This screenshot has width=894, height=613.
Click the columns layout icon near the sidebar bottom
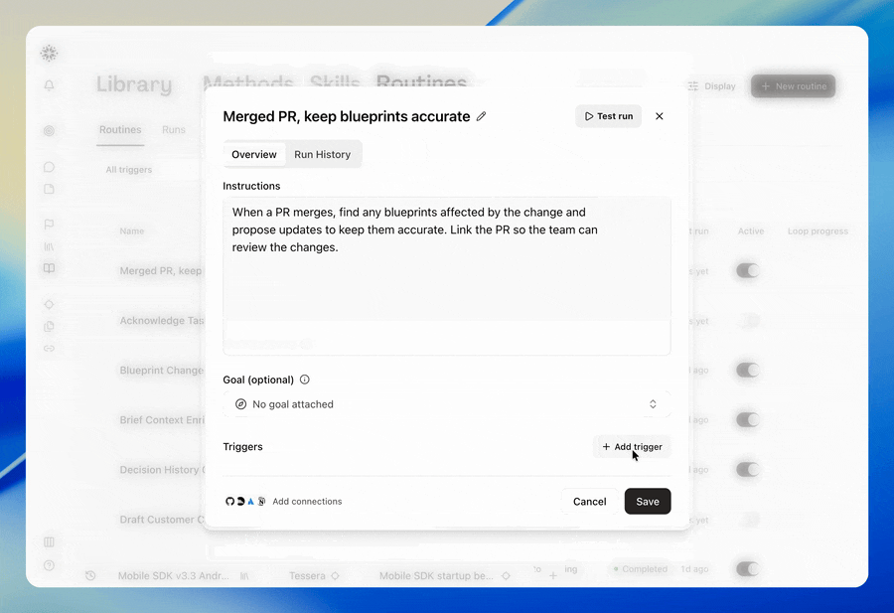click(x=49, y=541)
